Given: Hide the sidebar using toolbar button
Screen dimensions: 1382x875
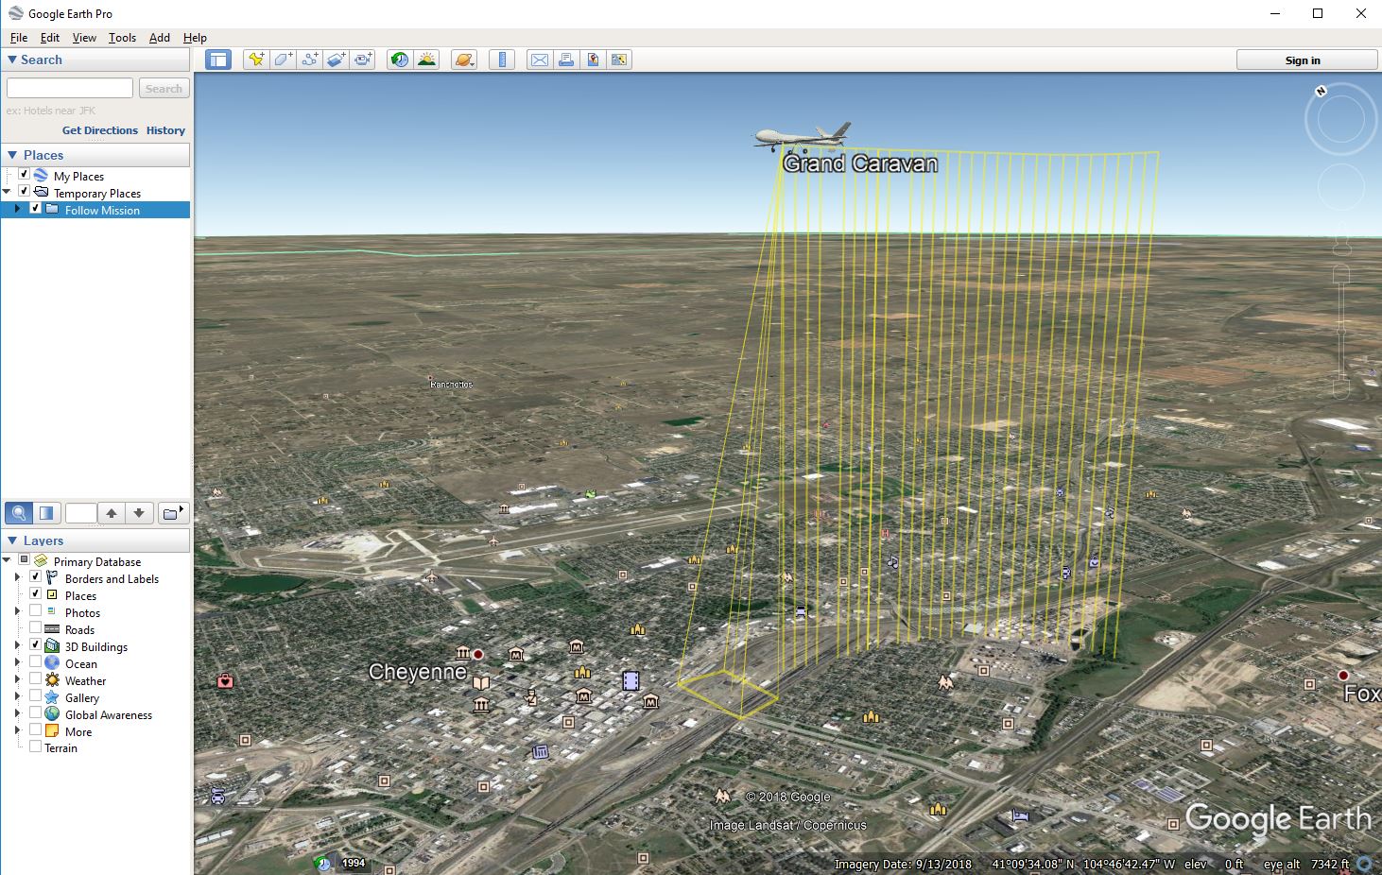Looking at the screenshot, I should (218, 60).
